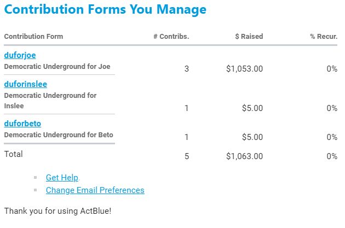345x228 pixels.
Task: Click the $5.00 amount in duforinslee row
Action: [252, 108]
